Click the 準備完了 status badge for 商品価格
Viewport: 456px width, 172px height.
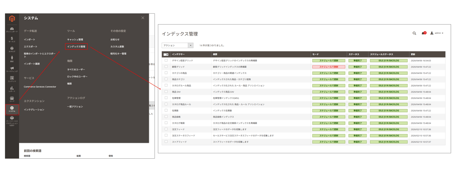358,117
